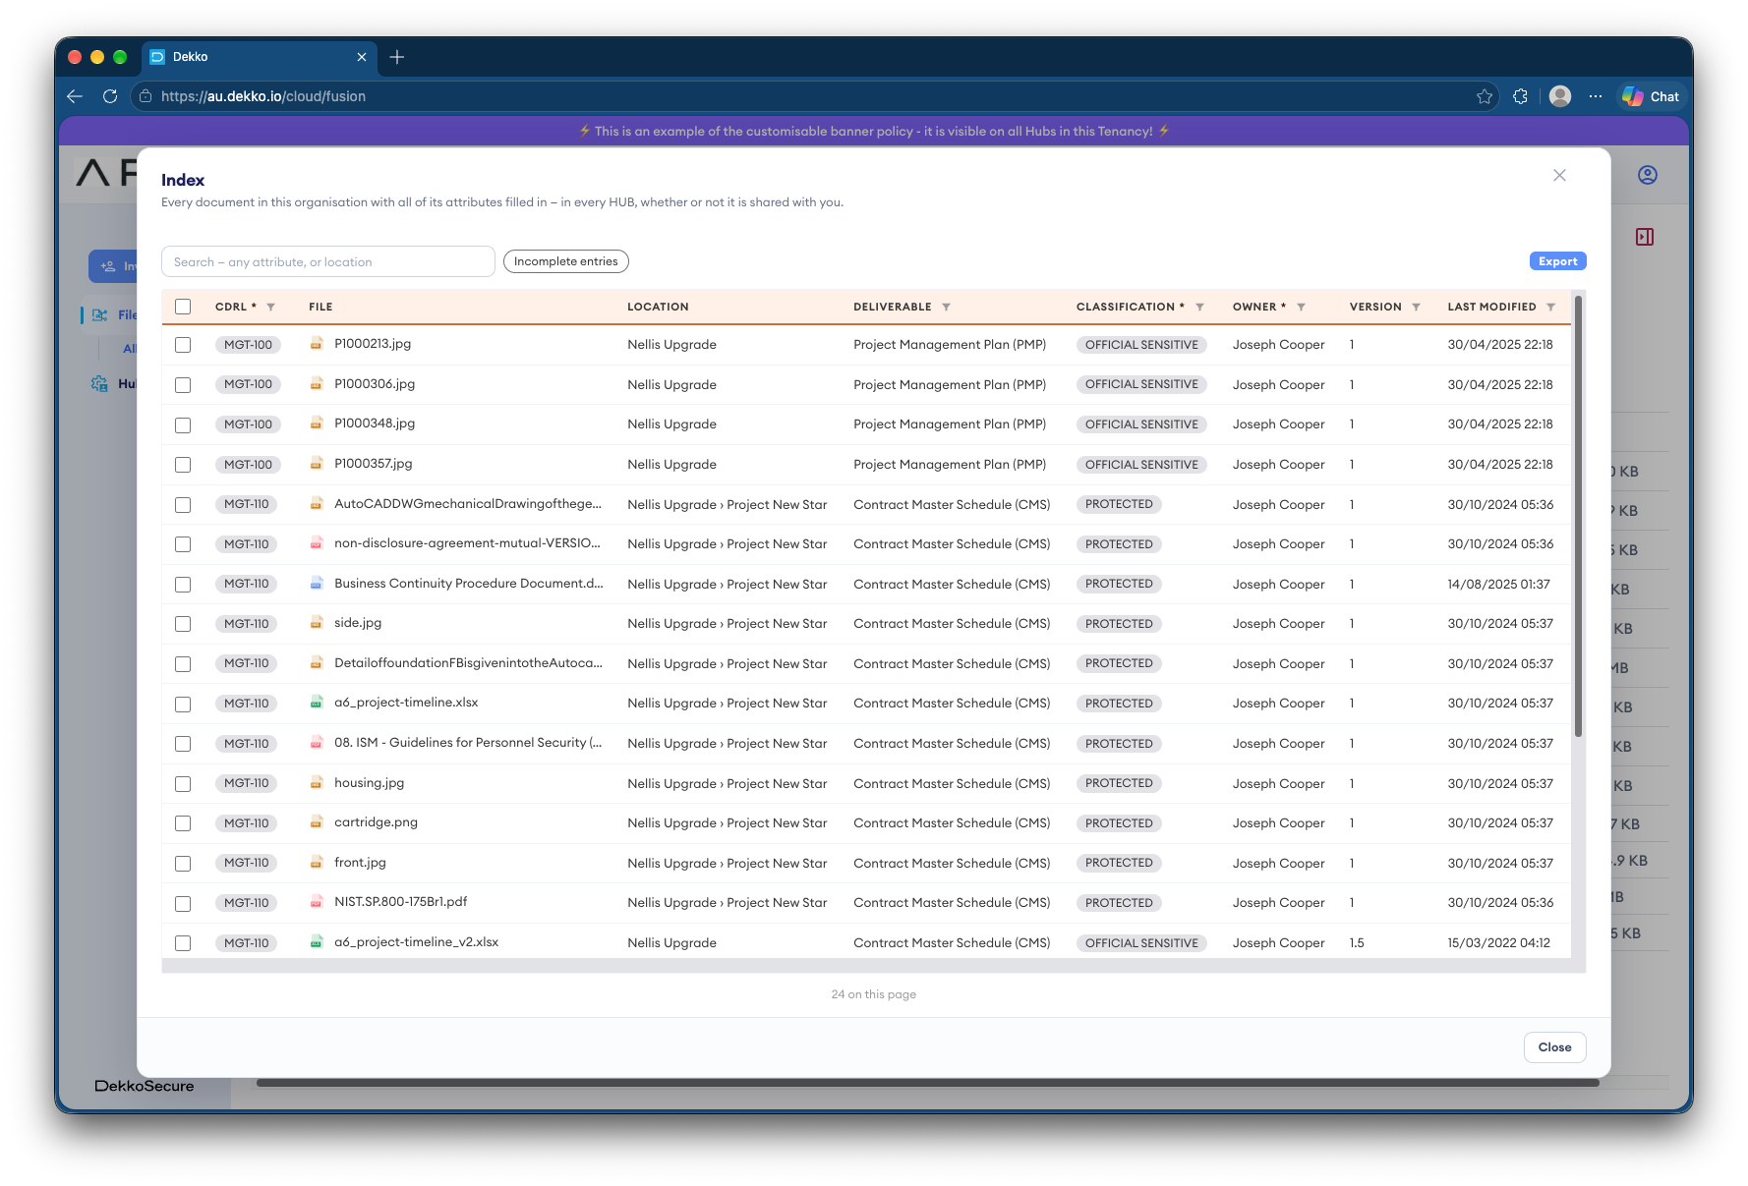Click the Export button
Screen dimensions: 1748x1186
point(1557,261)
